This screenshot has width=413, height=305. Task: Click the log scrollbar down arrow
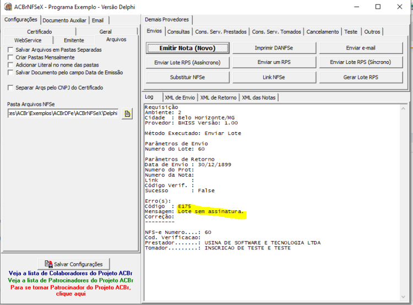[x=403, y=297]
